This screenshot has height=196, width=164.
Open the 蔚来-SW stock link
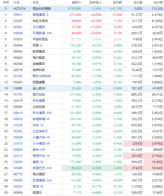[39, 149]
